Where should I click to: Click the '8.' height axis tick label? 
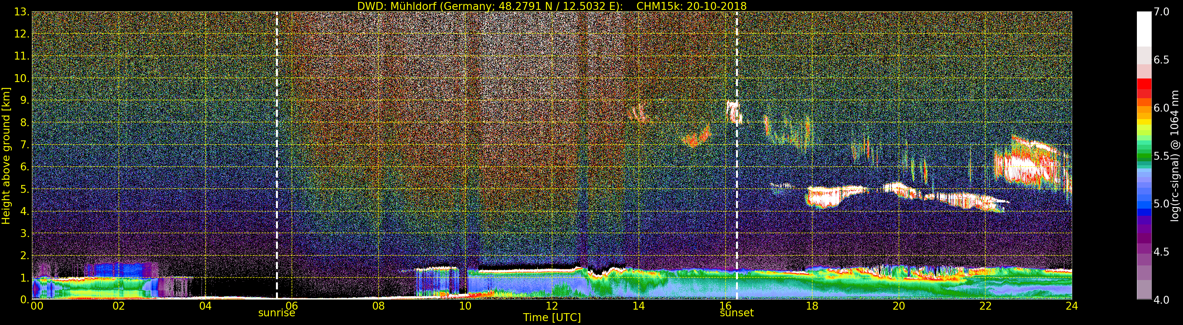click(24, 122)
